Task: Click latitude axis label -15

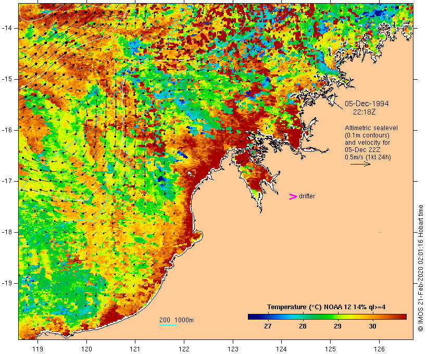Action: coord(7,79)
